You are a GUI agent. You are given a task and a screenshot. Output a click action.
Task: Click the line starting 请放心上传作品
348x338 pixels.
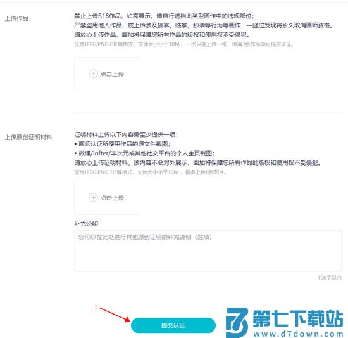162,35
